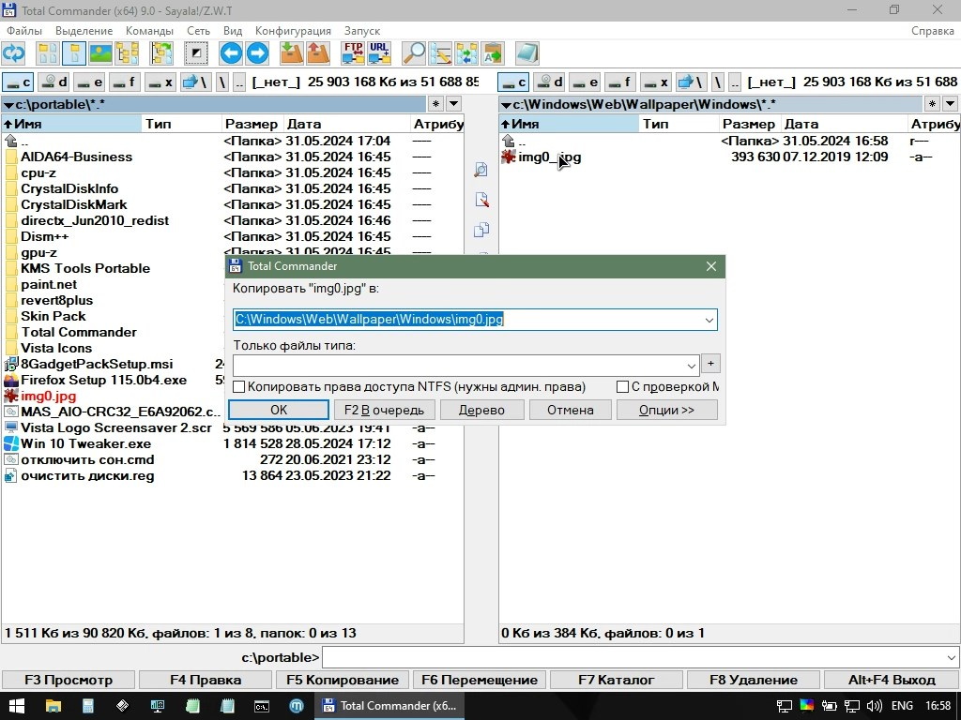Open the right panel favorites asterisk button

(x=932, y=104)
